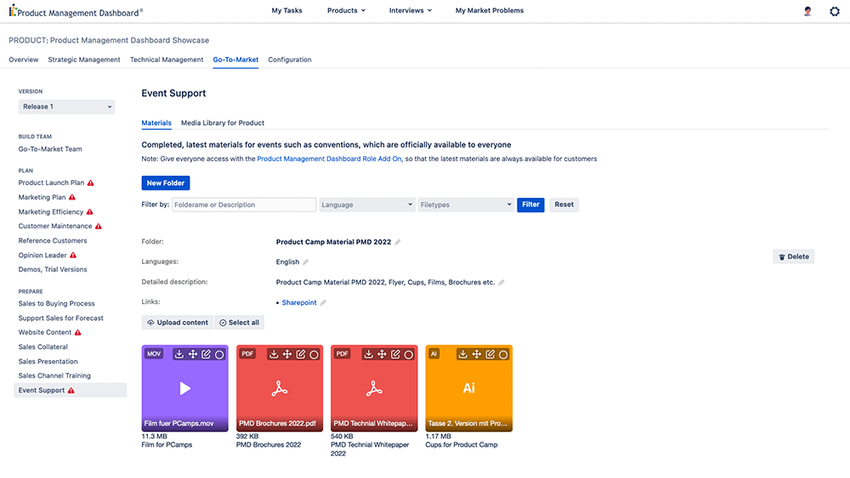Open the user profile avatar
The width and height of the screenshot is (850, 478).
[x=807, y=11]
